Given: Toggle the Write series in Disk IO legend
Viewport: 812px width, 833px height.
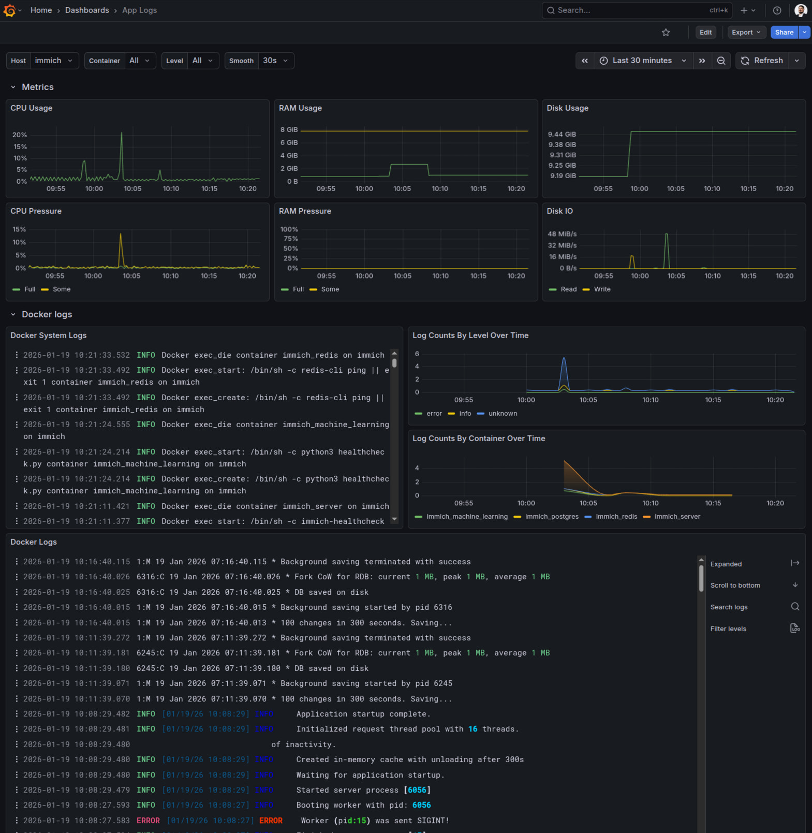Looking at the screenshot, I should [602, 289].
